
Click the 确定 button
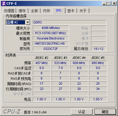[x=105, y=112]
